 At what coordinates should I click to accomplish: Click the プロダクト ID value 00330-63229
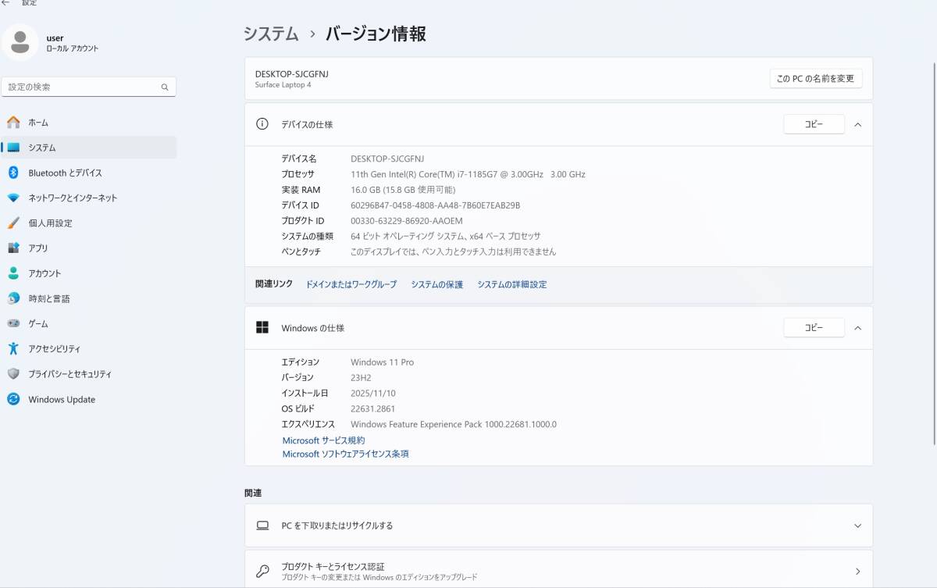coord(406,221)
